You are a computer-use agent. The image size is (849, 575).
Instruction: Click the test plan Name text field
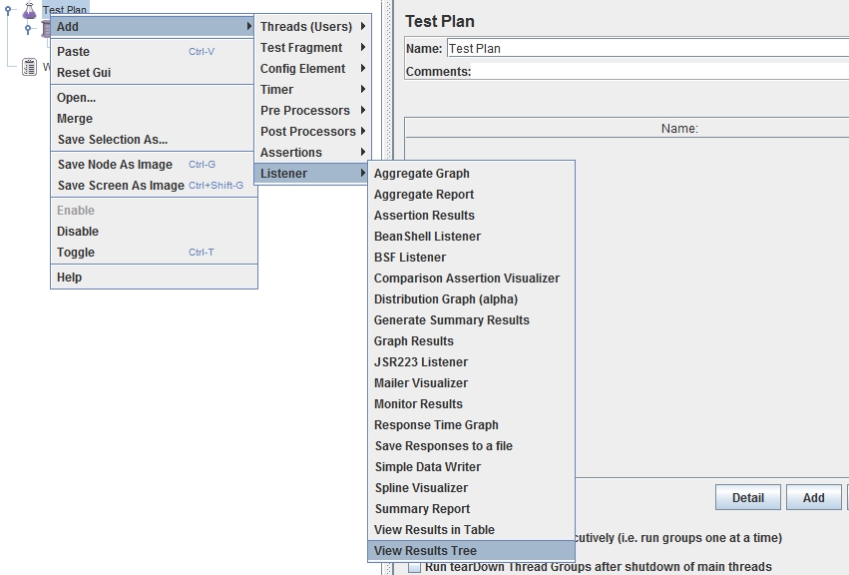point(646,48)
